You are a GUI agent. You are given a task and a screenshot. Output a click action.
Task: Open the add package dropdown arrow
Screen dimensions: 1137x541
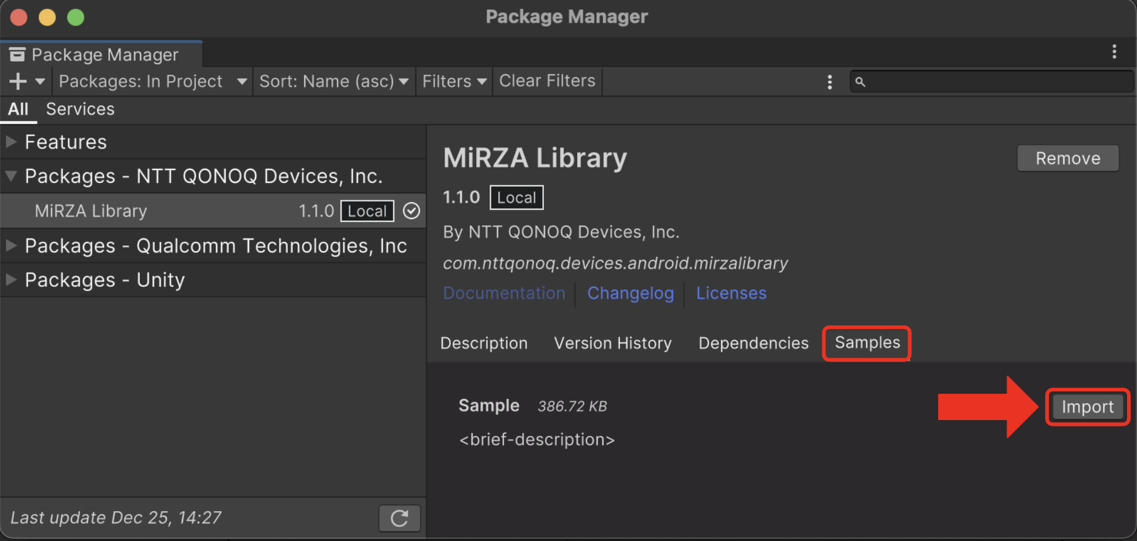point(40,81)
